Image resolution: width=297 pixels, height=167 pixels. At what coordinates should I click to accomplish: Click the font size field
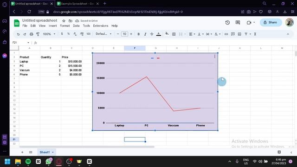(124, 34)
